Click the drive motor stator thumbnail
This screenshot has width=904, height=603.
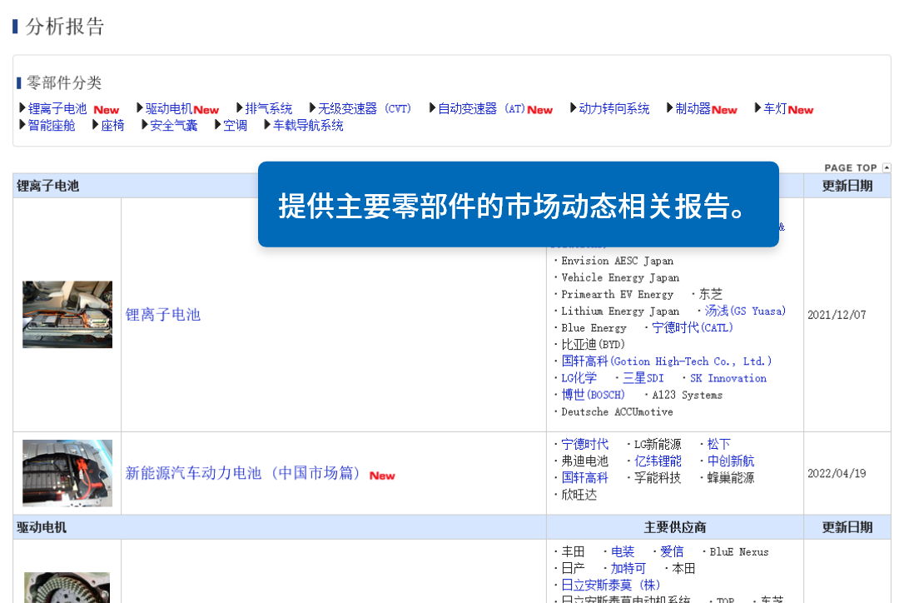(67, 587)
